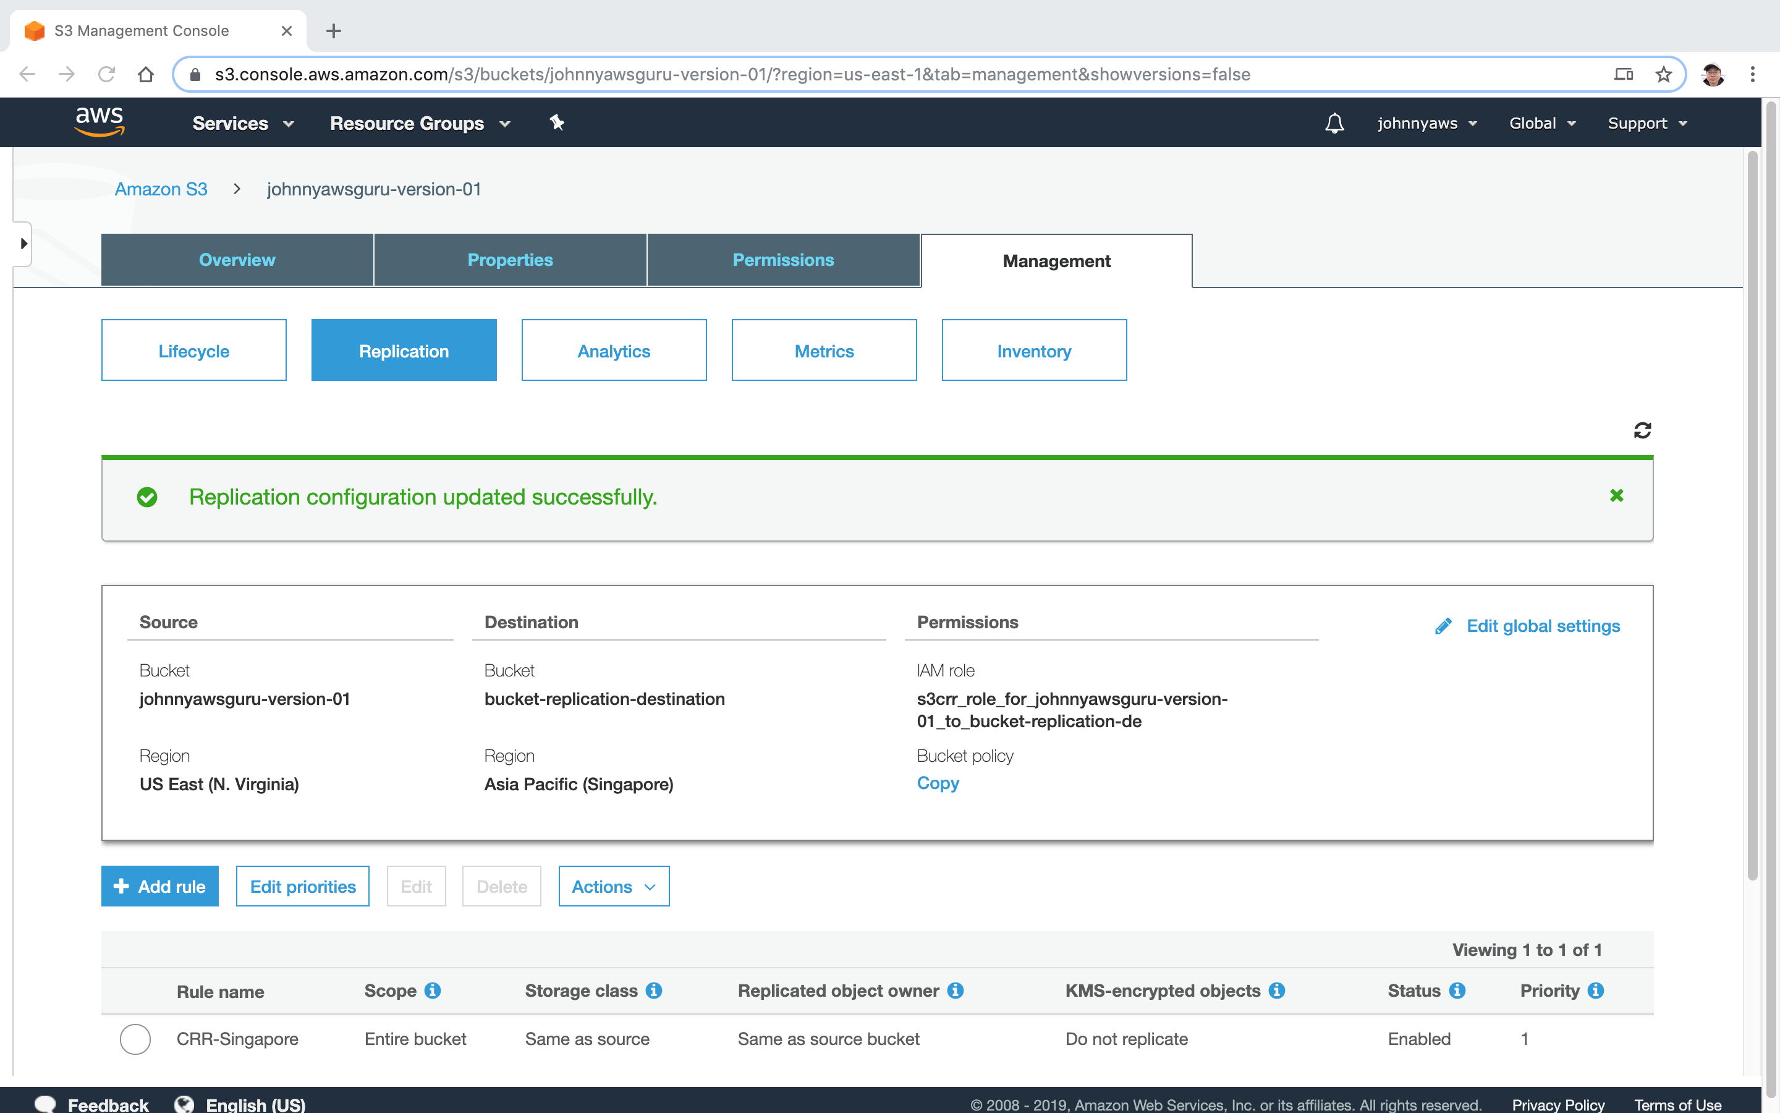Select the CRR-Singapore rule radio button

coord(135,1039)
